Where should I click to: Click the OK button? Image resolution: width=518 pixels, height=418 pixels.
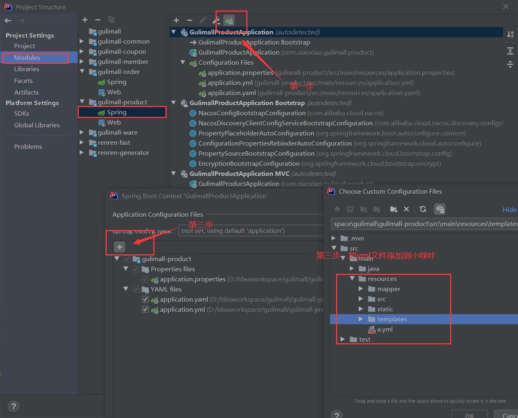click(469, 414)
